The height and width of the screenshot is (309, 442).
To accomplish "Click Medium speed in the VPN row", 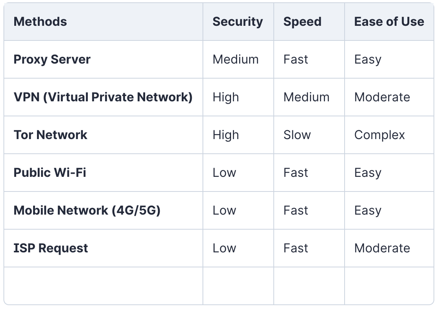I will (306, 97).
